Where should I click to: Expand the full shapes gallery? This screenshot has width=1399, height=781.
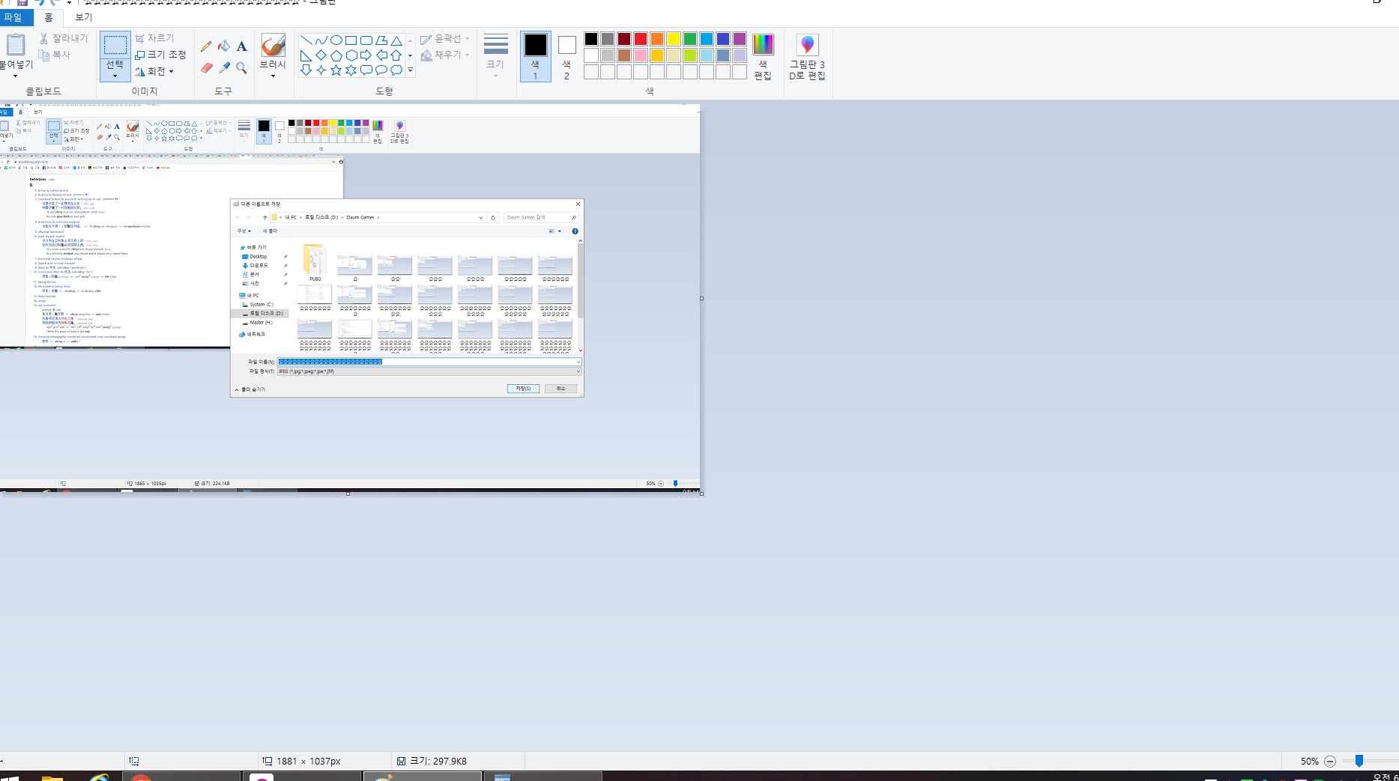coord(410,70)
